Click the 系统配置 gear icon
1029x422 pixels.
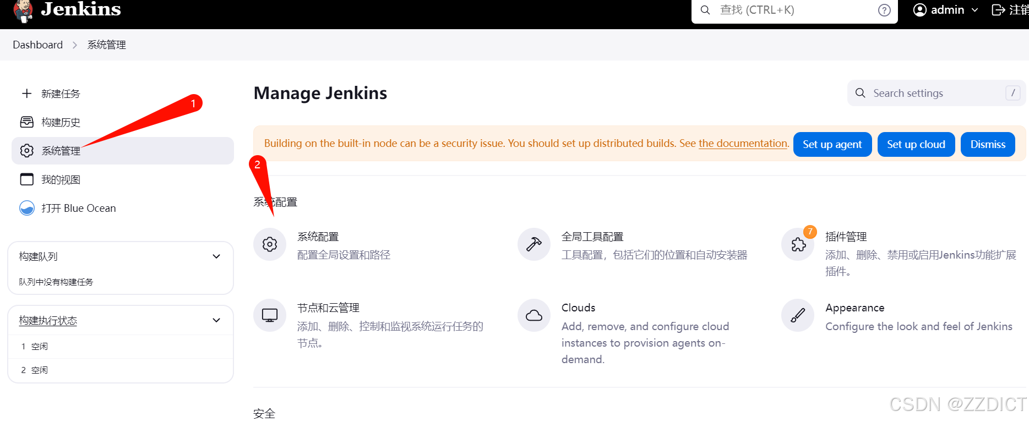pyautogui.click(x=270, y=244)
